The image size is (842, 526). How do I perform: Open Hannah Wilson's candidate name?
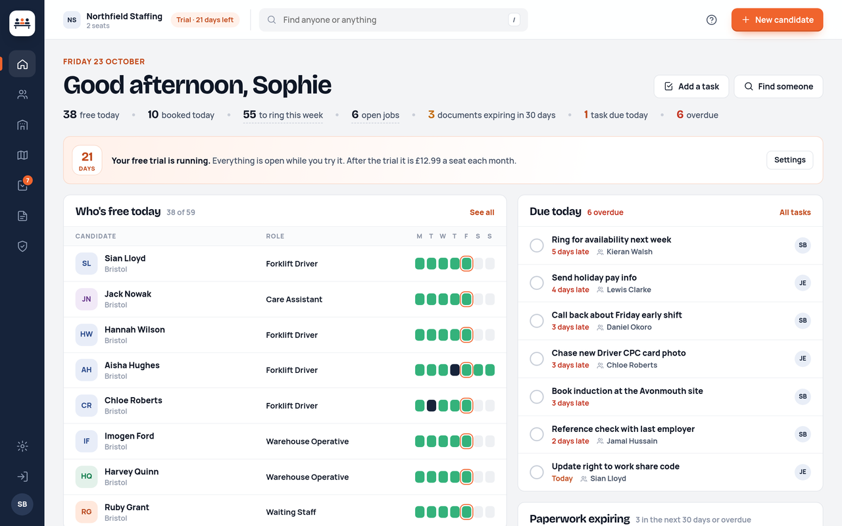pyautogui.click(x=135, y=329)
